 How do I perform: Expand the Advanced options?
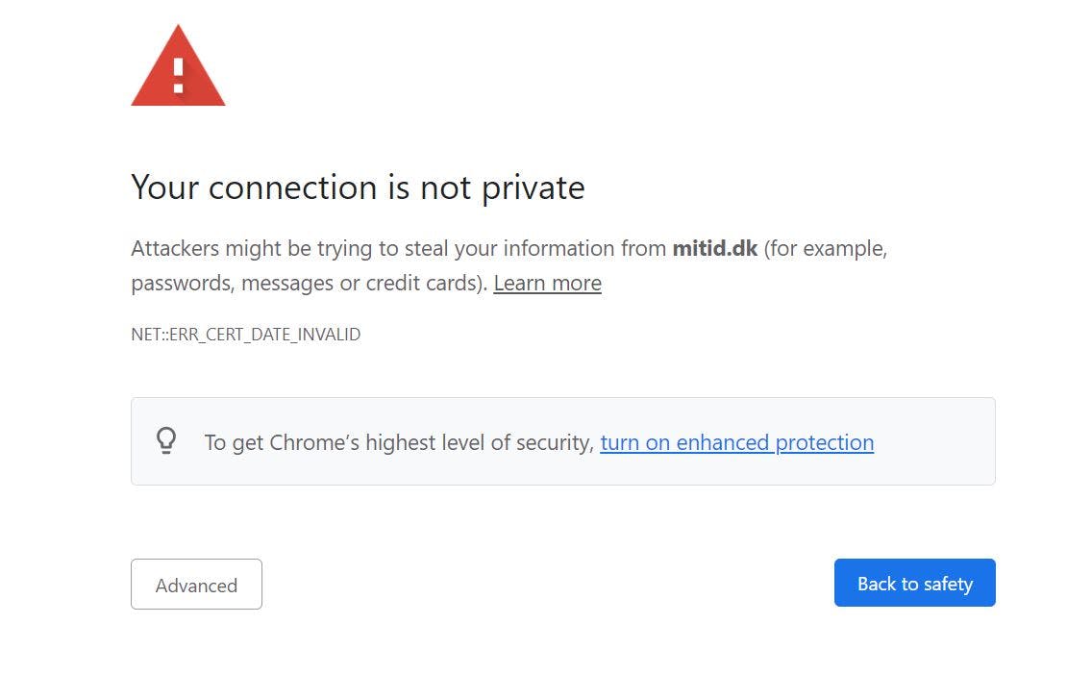pos(196,585)
